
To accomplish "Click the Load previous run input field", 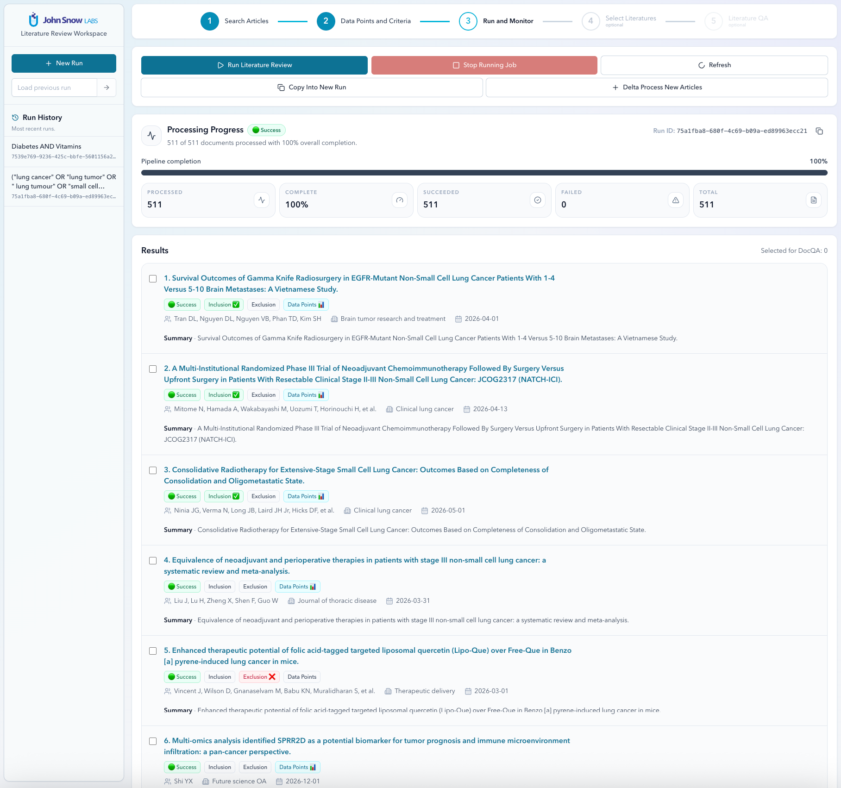I will (54, 88).
